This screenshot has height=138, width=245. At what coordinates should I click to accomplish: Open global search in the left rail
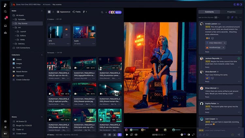coord(5,11)
